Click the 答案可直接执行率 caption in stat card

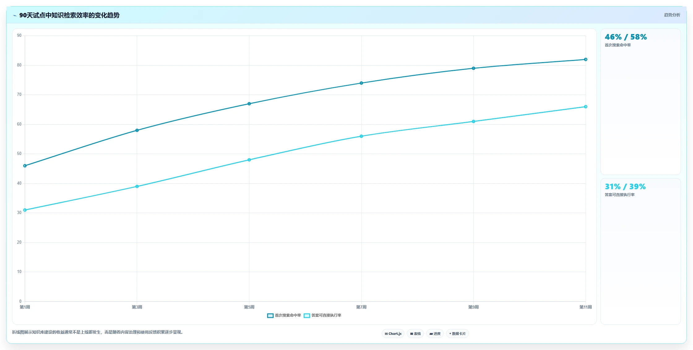click(619, 195)
